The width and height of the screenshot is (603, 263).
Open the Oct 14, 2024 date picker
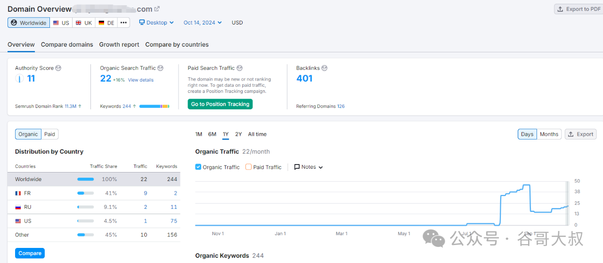point(203,23)
